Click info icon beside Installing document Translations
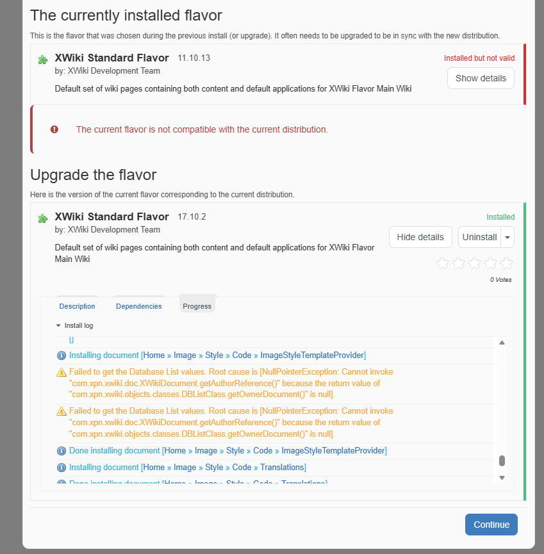 (x=62, y=468)
